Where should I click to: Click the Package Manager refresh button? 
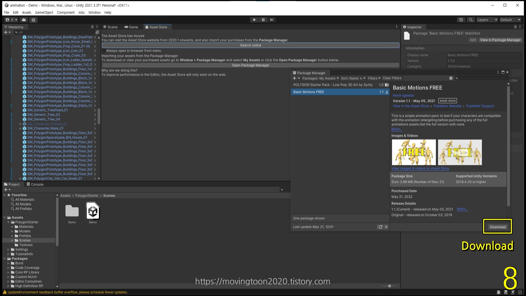click(x=380, y=227)
